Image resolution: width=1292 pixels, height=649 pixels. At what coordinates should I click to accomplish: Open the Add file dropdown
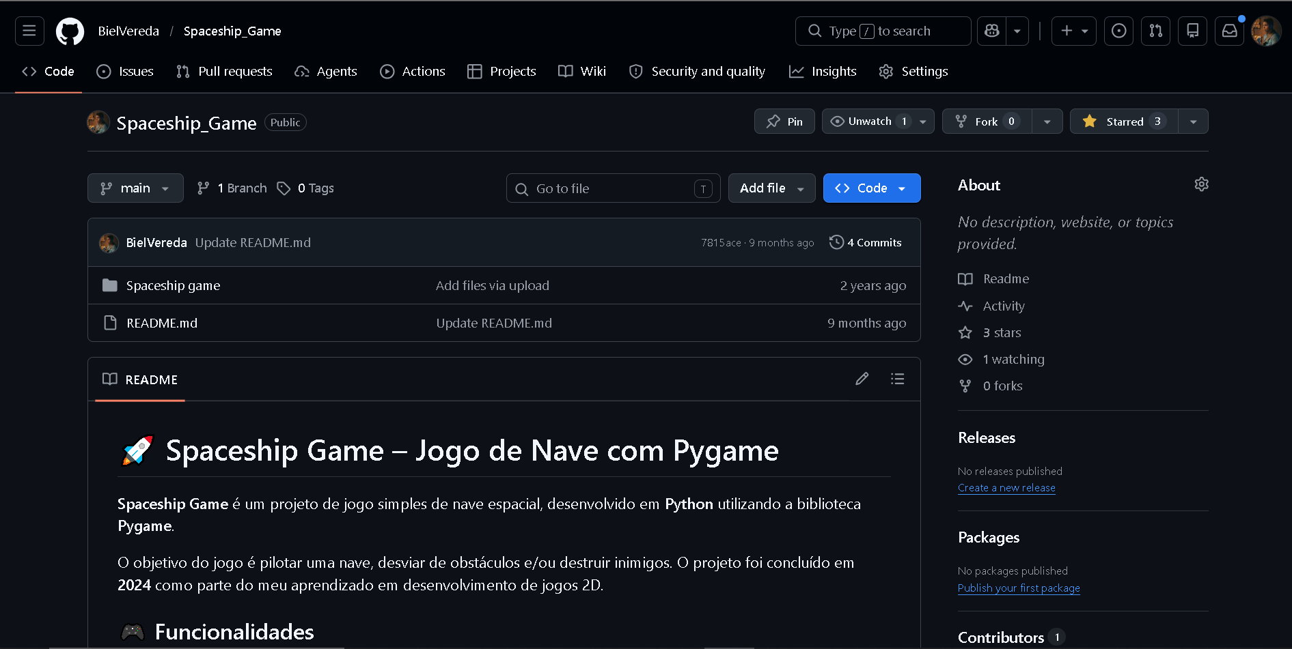pyautogui.click(x=772, y=188)
